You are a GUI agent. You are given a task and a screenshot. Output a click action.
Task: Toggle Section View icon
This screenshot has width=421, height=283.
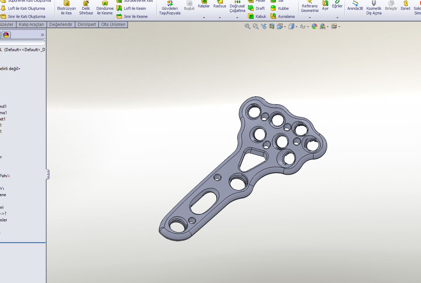pos(272,26)
